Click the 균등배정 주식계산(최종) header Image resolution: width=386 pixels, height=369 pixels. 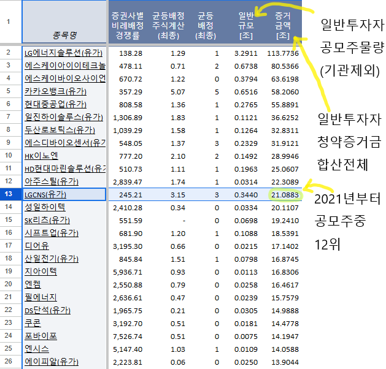[x=168, y=26]
